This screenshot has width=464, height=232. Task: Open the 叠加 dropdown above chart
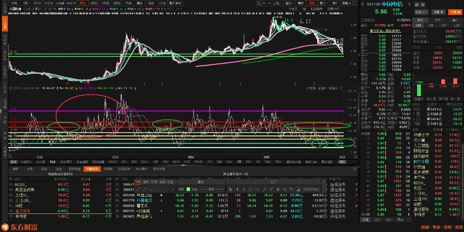(x=289, y=3)
